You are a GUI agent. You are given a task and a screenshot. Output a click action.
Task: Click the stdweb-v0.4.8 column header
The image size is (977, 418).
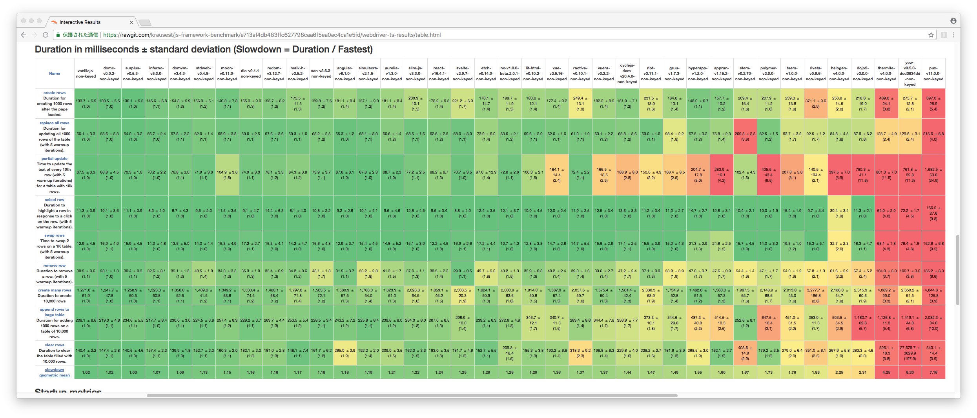pos(204,74)
